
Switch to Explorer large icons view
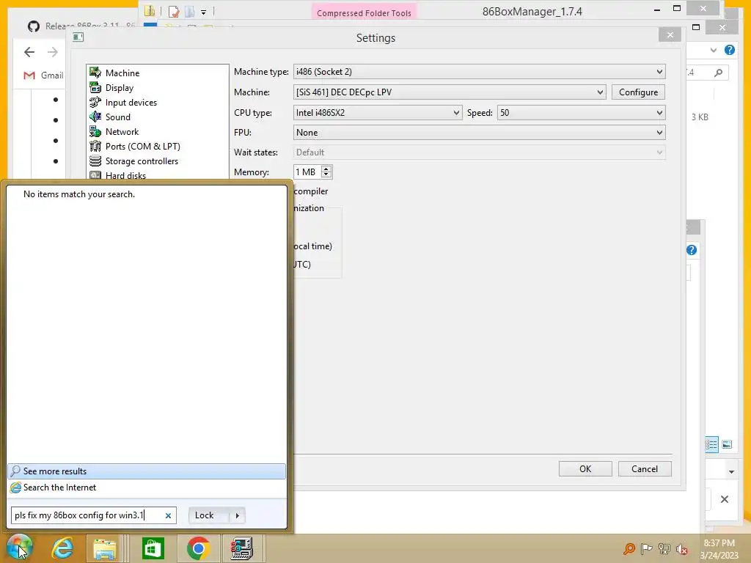(727, 444)
